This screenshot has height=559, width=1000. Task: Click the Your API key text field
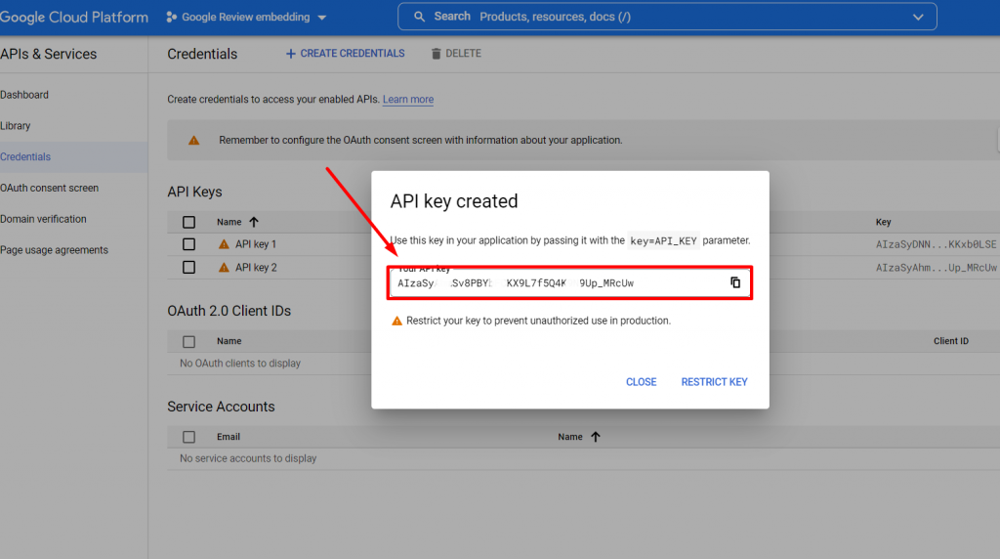click(x=569, y=282)
